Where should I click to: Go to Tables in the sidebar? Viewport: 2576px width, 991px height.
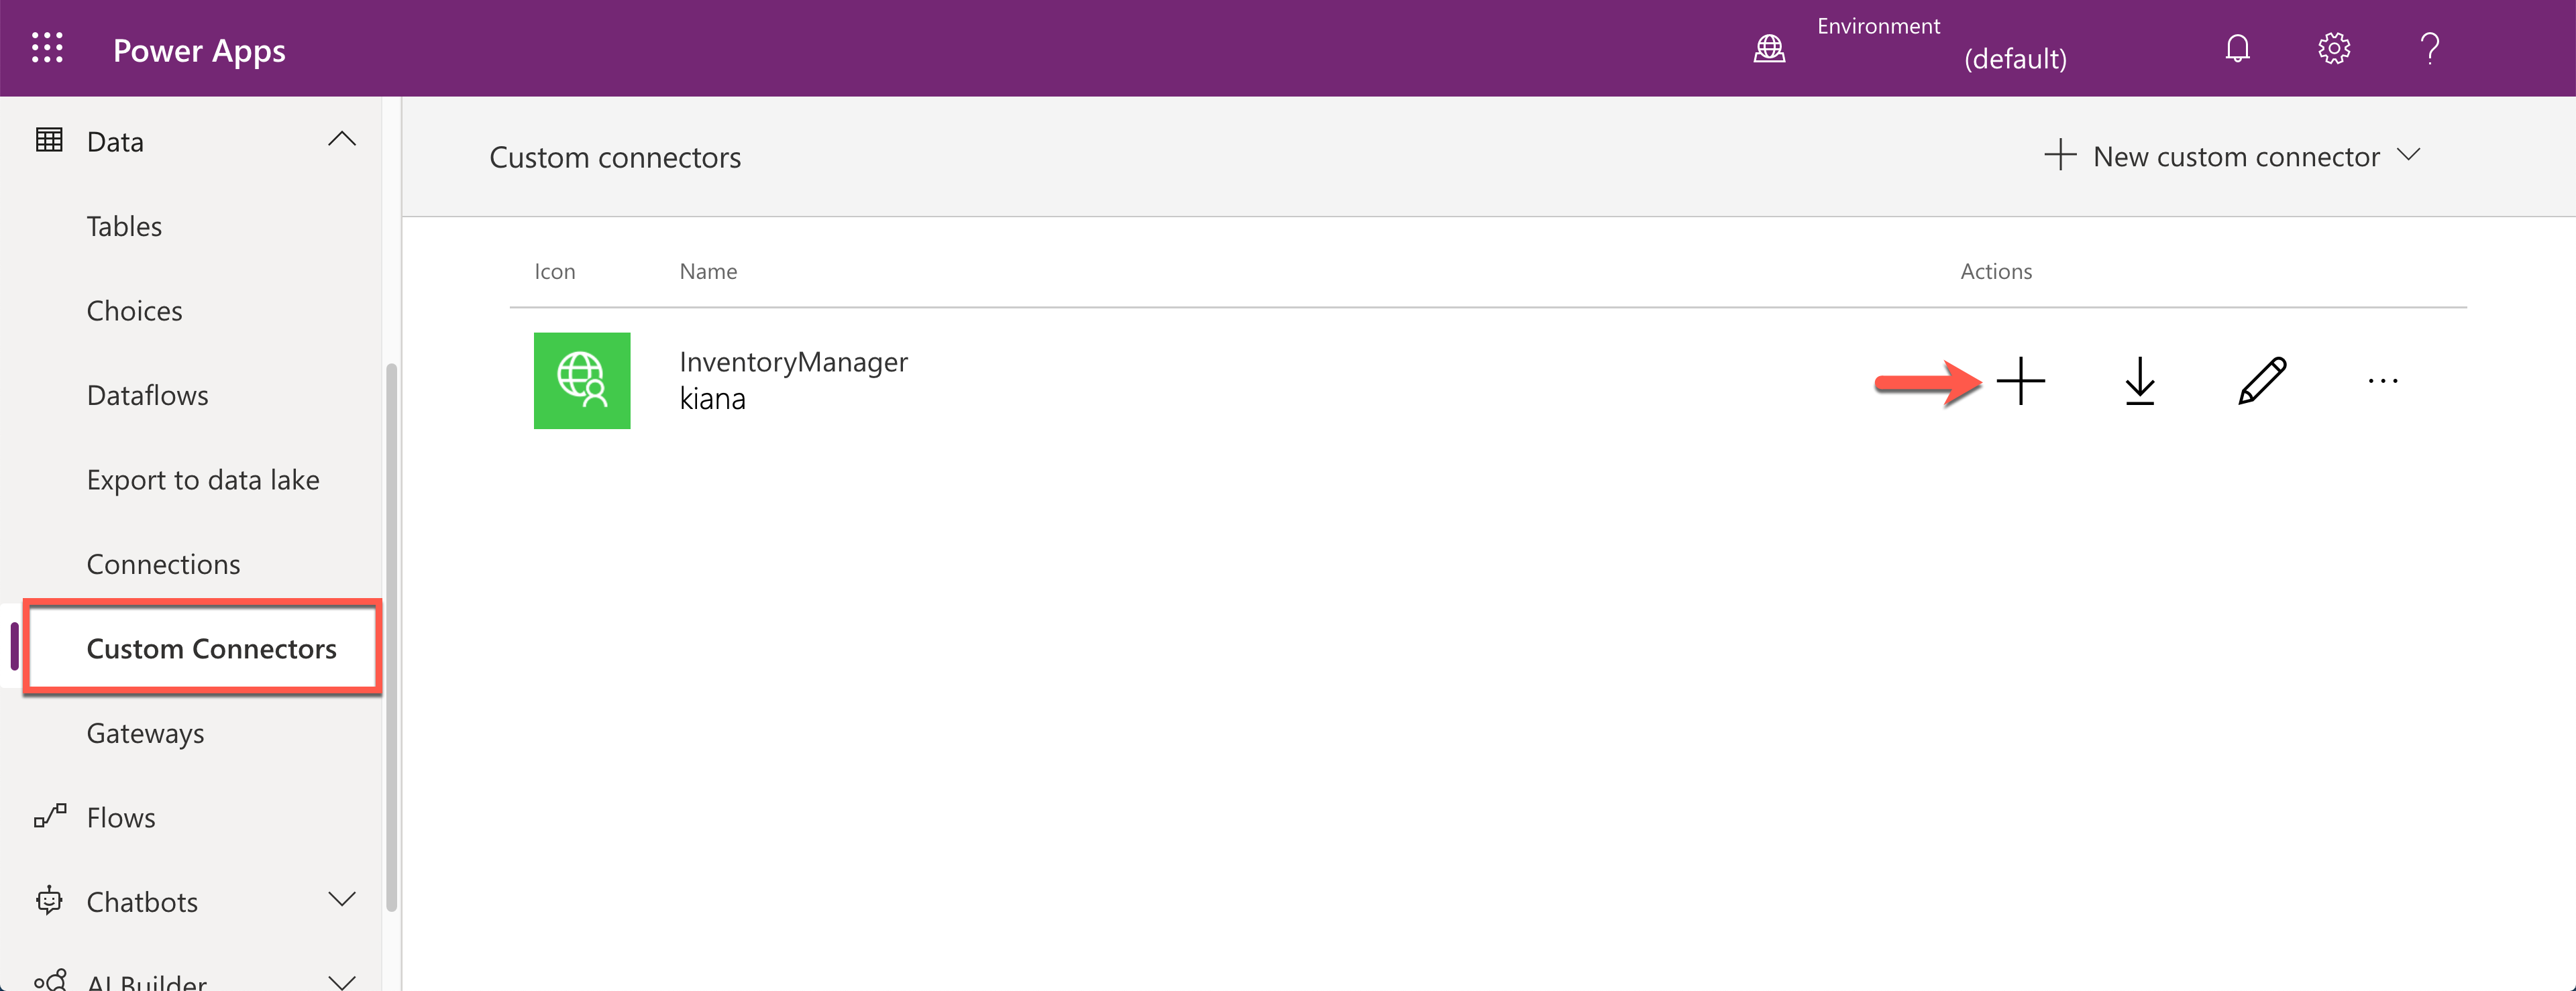coord(124,226)
